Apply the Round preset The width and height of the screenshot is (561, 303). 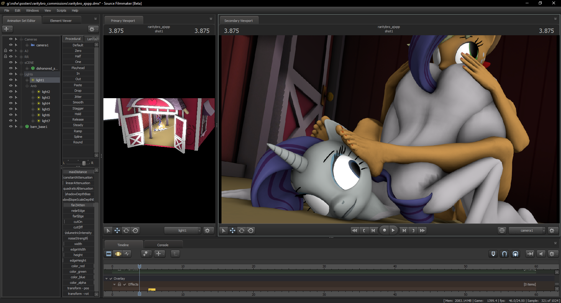[78, 142]
